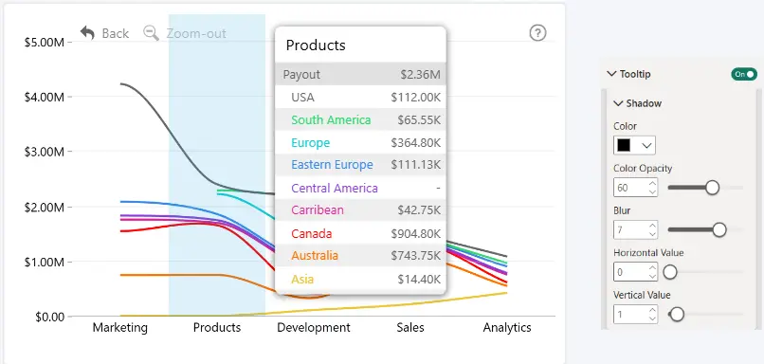Select the Products axis label
Image resolution: width=764 pixels, height=364 pixels.
(217, 327)
